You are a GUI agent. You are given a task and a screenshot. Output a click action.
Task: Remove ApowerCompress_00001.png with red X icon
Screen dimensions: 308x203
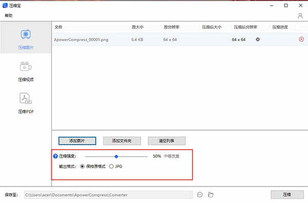pyautogui.click(x=301, y=40)
